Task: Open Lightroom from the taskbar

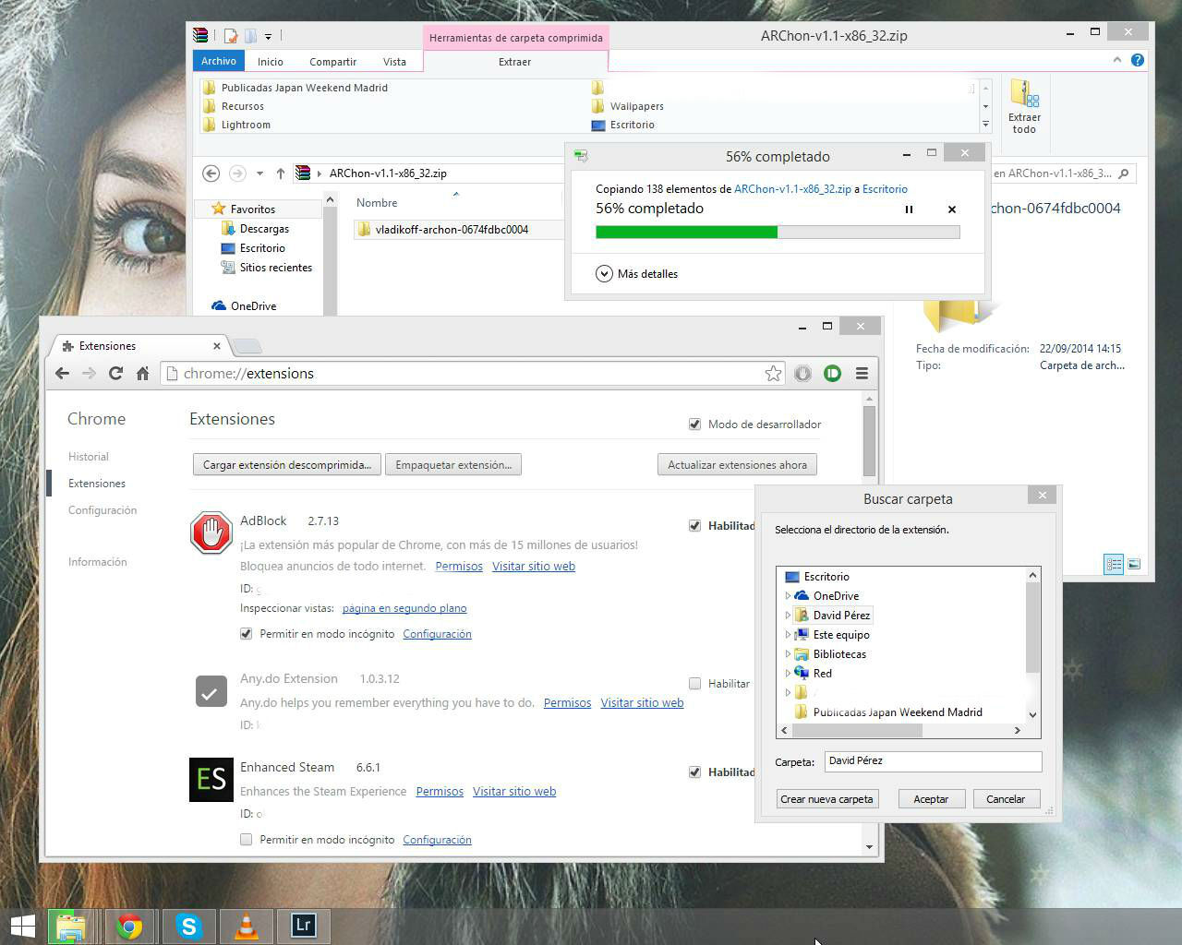Action: 303,926
